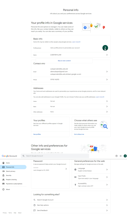This screenshot has width=127, height=215.
Task: Open the Google apps grid icon
Action: click(x=121, y=156)
